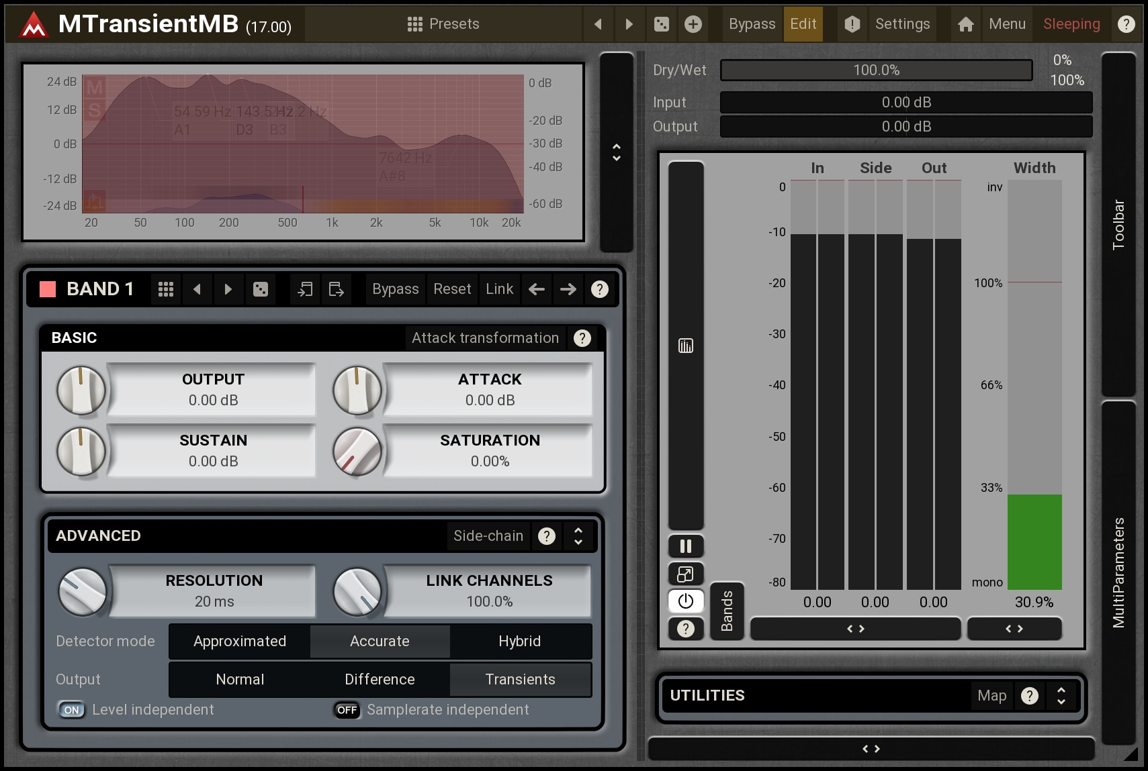Screen dimensions: 1148x771
Task: Click the plus icon next to presets
Action: coord(693,24)
